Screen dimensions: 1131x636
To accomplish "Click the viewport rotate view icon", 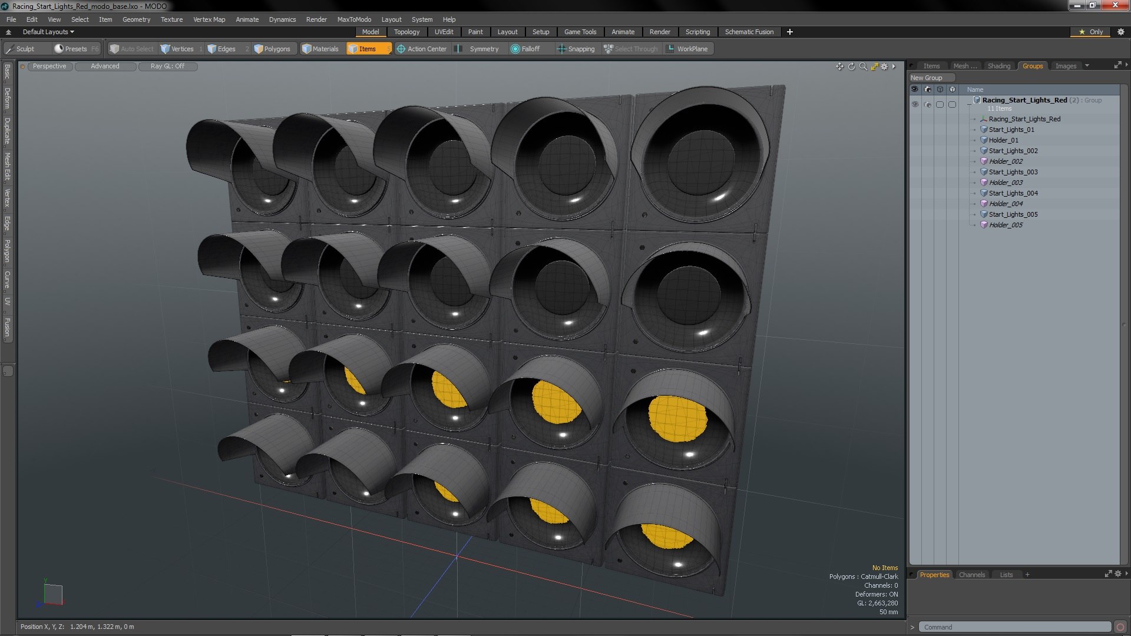I will tap(851, 67).
